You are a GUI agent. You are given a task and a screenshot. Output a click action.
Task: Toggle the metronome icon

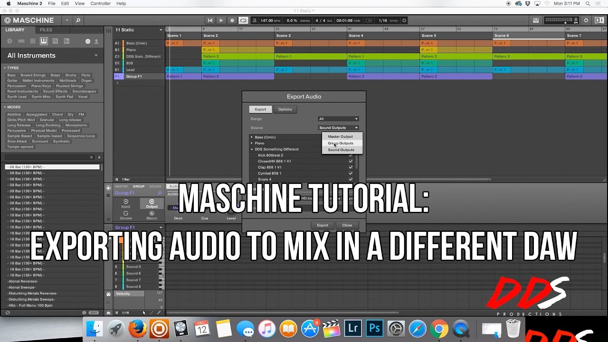255,20
